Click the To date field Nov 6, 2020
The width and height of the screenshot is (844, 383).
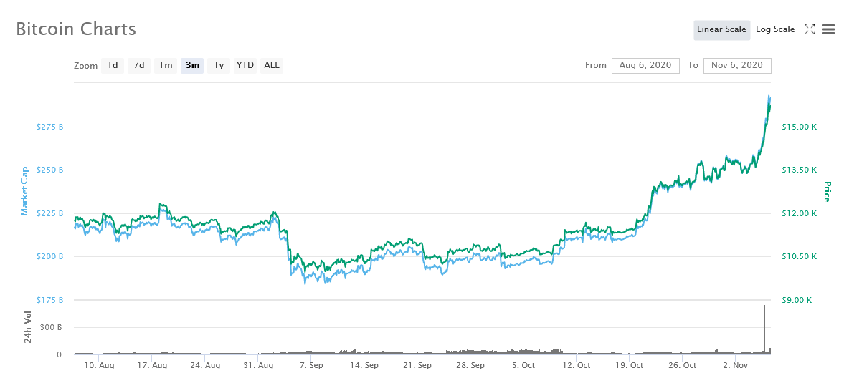pos(737,65)
